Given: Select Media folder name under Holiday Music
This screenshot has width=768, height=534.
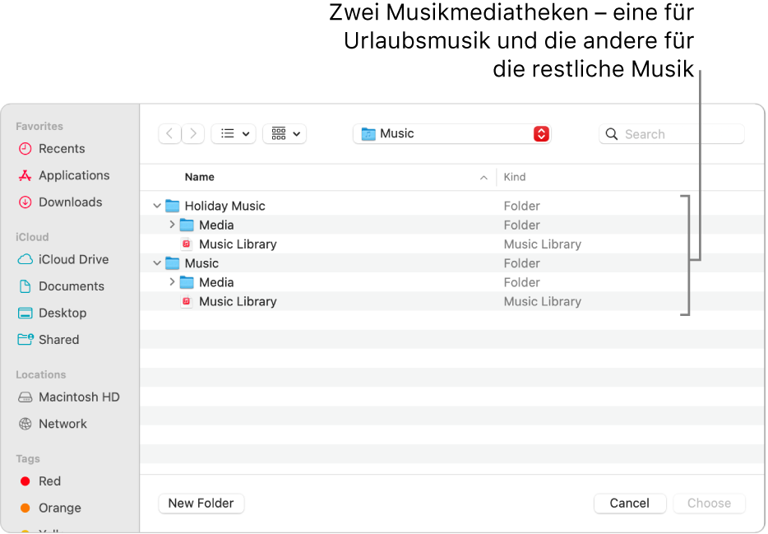Looking at the screenshot, I should tap(216, 225).
